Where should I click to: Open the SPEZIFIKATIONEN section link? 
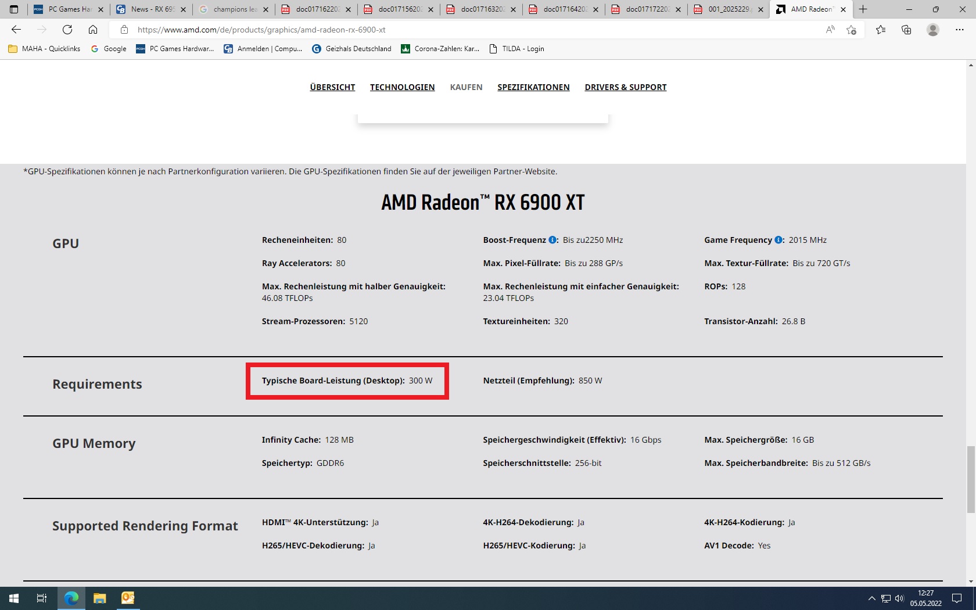(533, 87)
